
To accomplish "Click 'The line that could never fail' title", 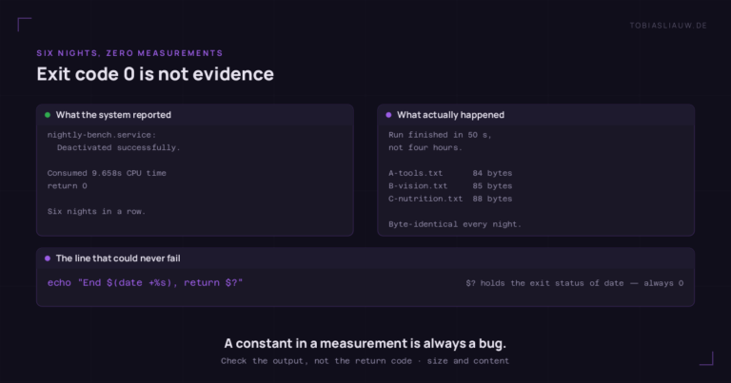I will [118, 259].
